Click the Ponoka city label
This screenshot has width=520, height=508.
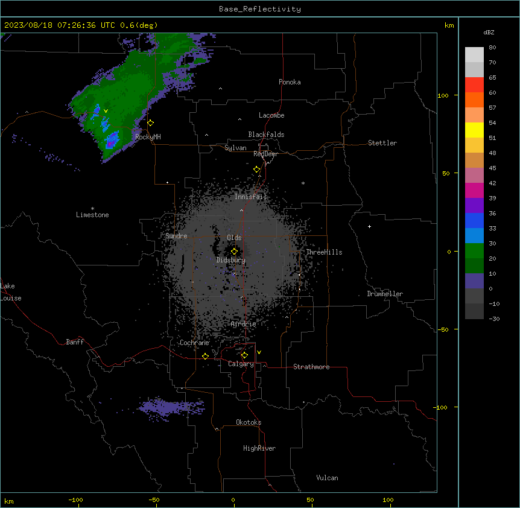(290, 82)
